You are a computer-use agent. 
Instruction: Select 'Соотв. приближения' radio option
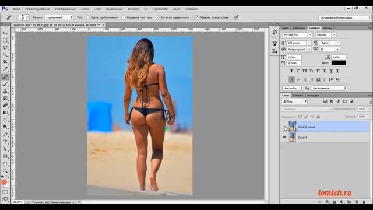click(x=88, y=17)
